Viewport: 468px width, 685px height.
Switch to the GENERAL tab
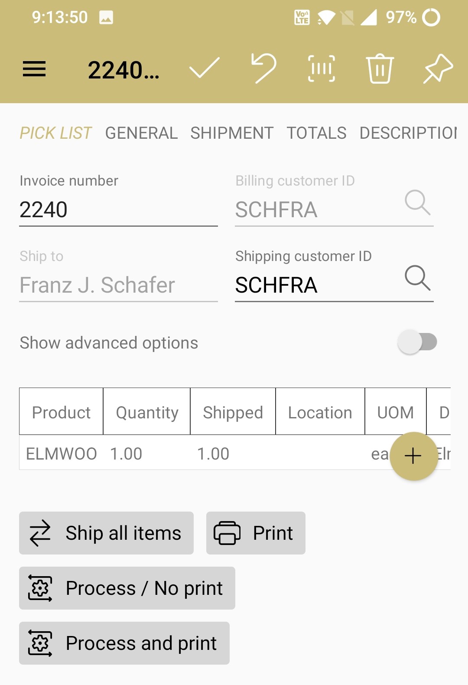(x=141, y=133)
